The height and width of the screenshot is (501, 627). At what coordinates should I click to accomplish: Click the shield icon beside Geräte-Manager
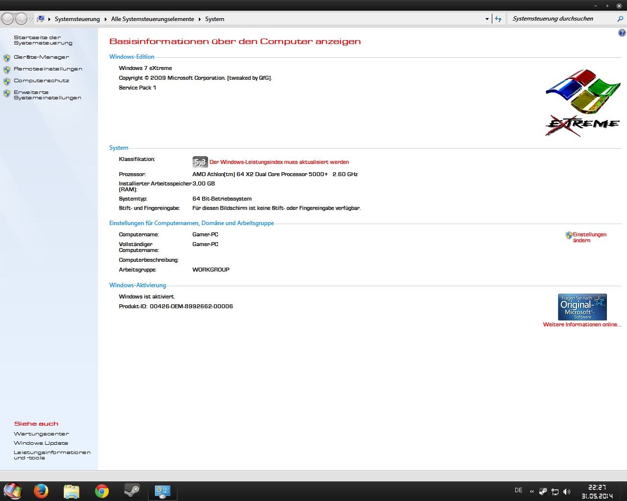tap(7, 58)
